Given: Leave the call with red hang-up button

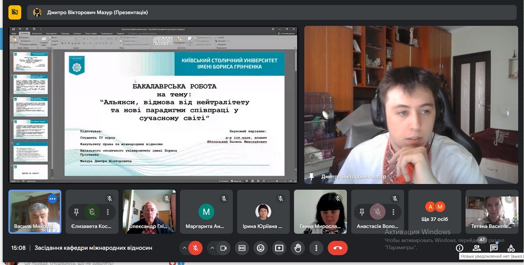Looking at the screenshot, I should click(x=337, y=248).
